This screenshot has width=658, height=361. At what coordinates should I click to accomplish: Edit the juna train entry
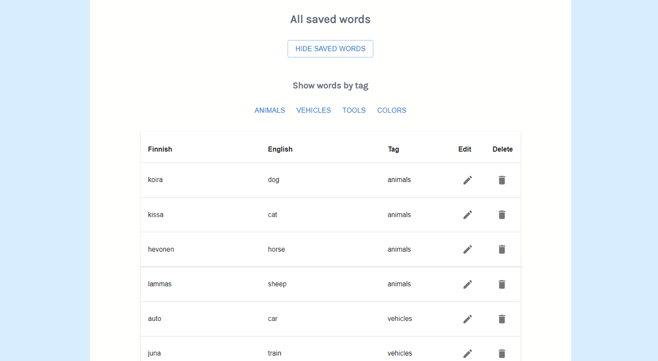coord(467,353)
